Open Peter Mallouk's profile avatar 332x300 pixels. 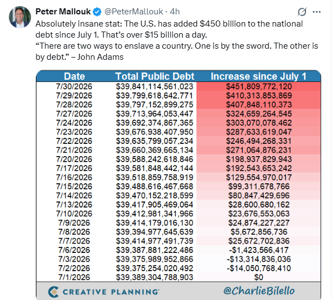(x=20, y=17)
